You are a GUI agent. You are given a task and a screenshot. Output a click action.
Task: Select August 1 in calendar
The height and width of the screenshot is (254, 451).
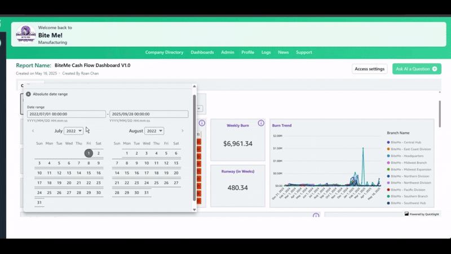tap(127, 153)
